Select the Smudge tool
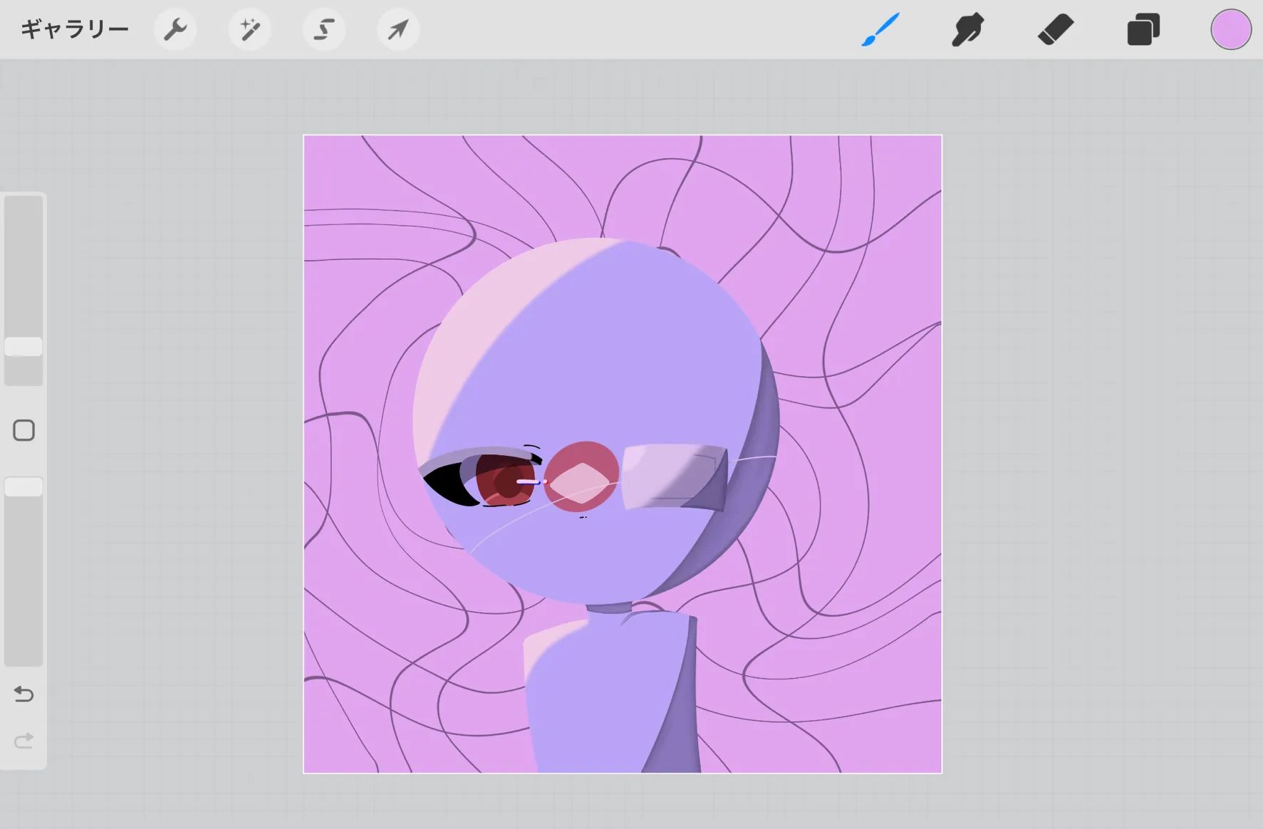 click(x=967, y=29)
